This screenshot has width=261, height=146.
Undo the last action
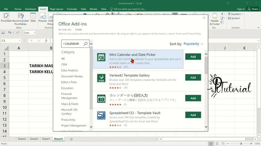tap(10, 33)
